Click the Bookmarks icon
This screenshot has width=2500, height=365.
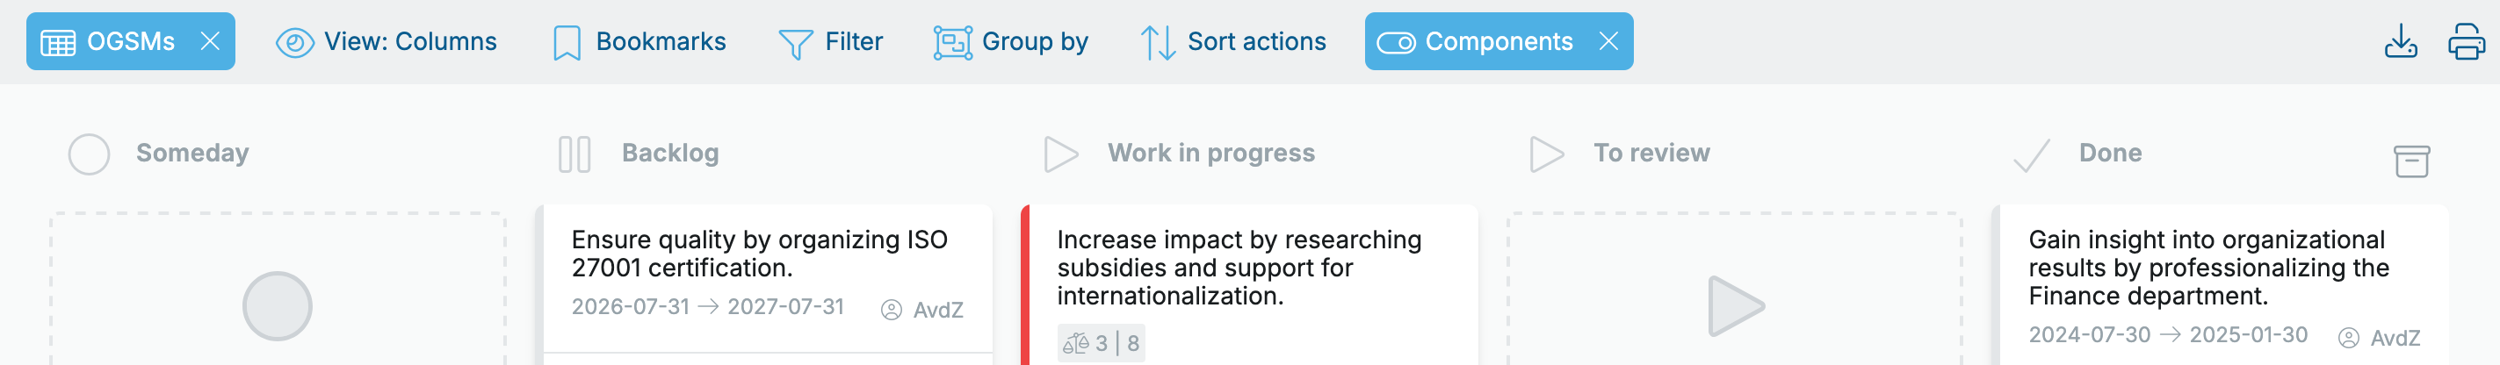[567, 43]
